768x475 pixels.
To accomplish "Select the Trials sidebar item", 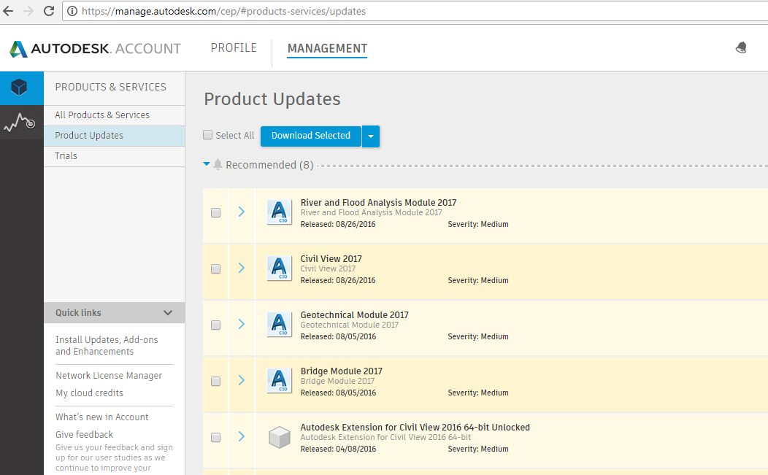I will tap(66, 155).
